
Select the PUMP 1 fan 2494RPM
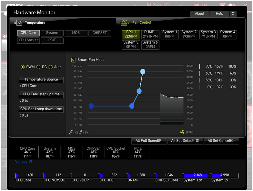[150, 34]
